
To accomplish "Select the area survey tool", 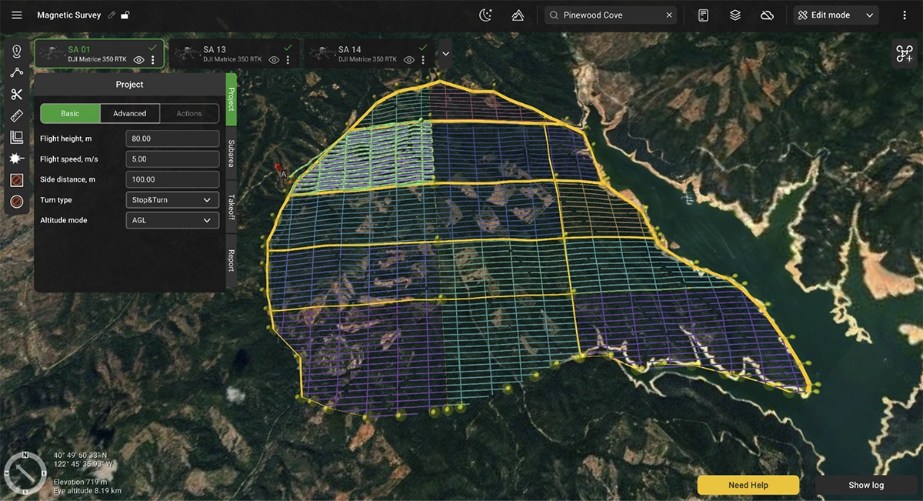I will [x=16, y=137].
